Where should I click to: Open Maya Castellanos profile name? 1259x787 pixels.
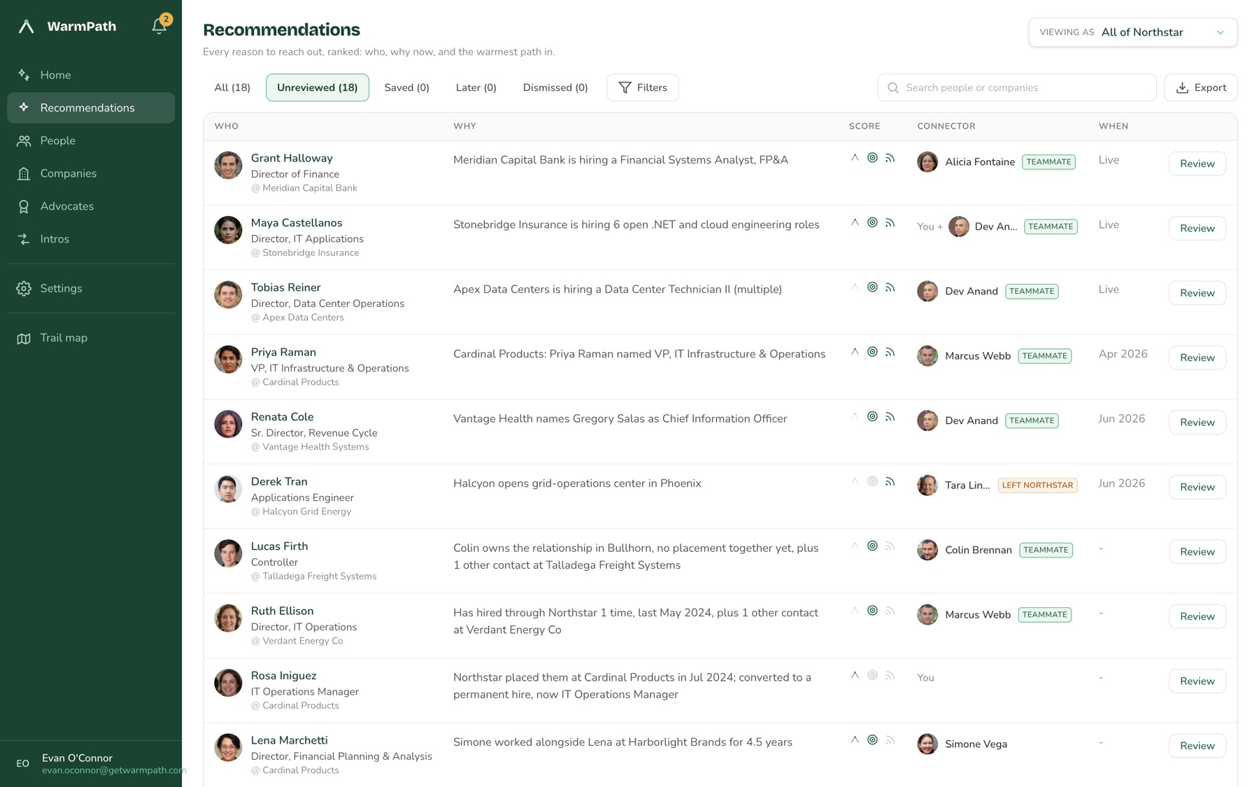coord(297,222)
